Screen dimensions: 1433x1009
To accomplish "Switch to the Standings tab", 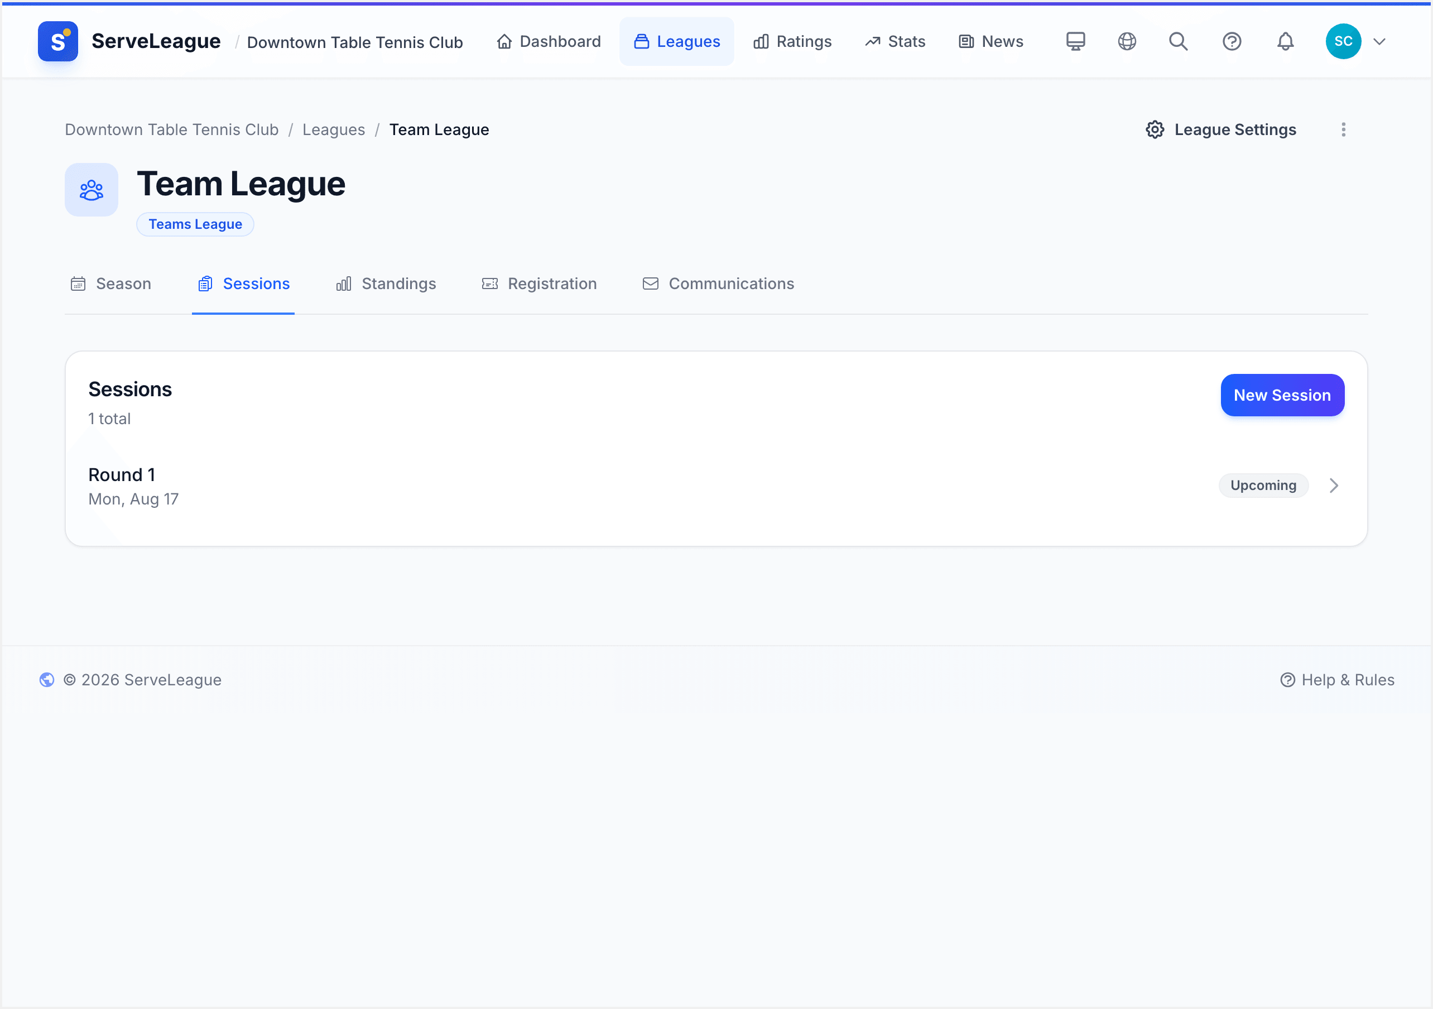I will pyautogui.click(x=386, y=284).
